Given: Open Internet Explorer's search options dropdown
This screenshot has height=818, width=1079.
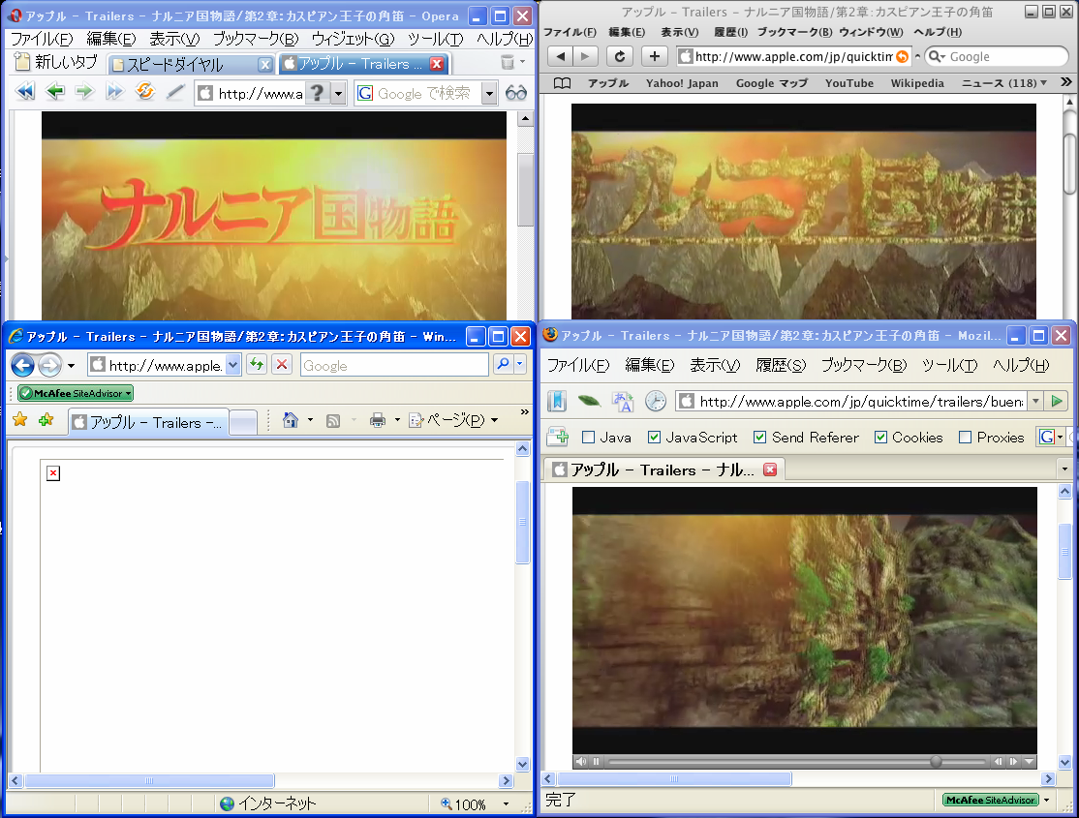Looking at the screenshot, I should point(519,364).
